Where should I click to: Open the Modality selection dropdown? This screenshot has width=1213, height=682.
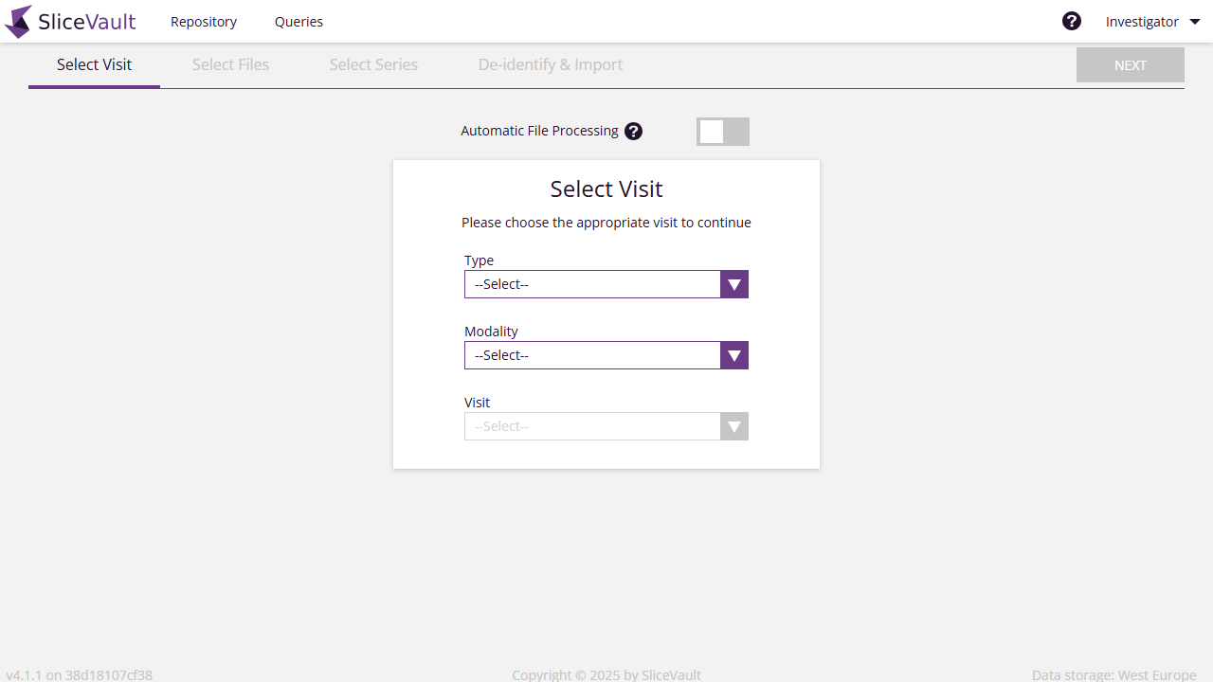click(592, 354)
